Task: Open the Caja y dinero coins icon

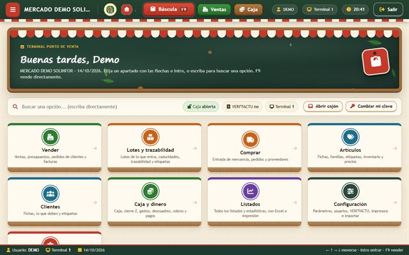Action: pyautogui.click(x=150, y=191)
